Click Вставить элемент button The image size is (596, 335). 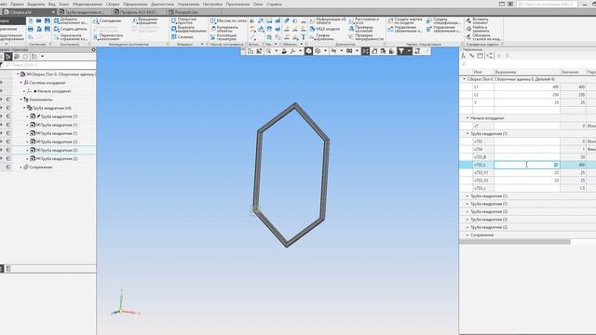tap(477, 20)
